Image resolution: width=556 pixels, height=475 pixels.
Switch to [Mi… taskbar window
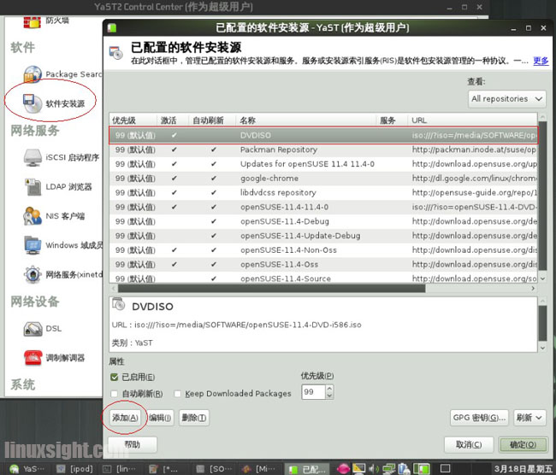(258, 469)
